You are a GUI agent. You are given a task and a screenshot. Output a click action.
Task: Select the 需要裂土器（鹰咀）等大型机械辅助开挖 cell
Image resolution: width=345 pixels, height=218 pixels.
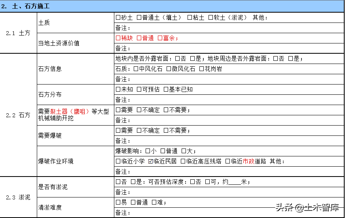tap(76, 115)
